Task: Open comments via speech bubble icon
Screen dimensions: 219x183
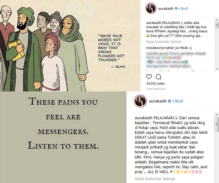Action: click(158, 77)
